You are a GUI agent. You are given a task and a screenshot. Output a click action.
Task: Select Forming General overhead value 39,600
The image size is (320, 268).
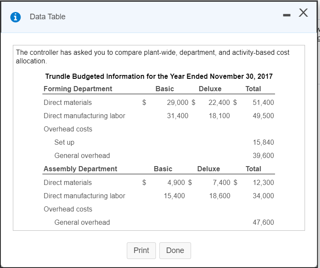click(263, 155)
